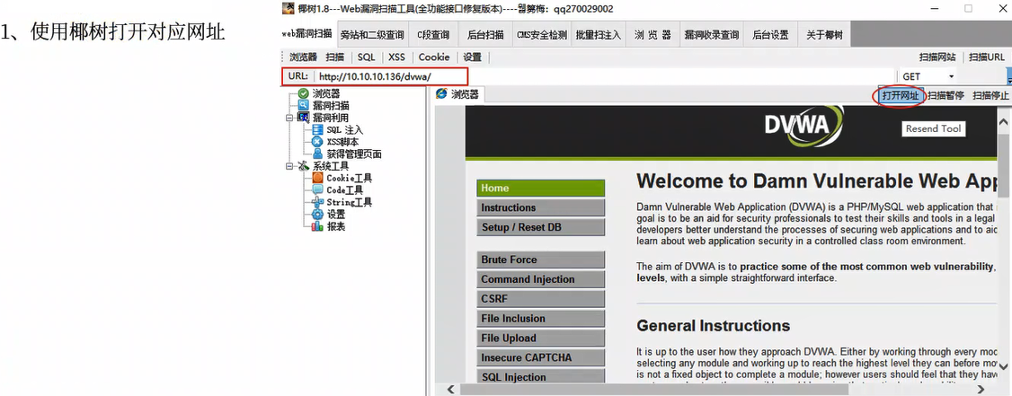
Task: Click XSS in the secondary toolbar
Action: tap(396, 57)
